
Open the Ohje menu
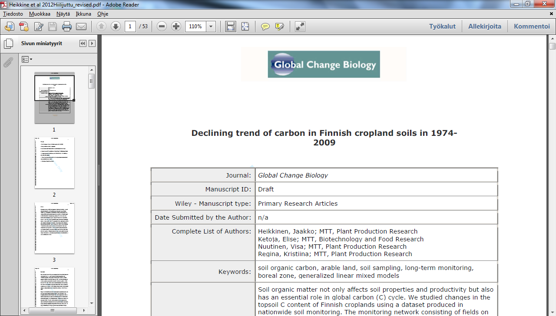[103, 14]
